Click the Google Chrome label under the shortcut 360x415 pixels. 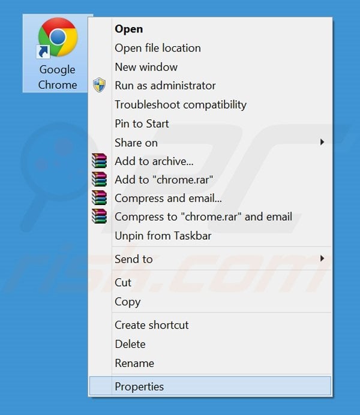coord(58,77)
